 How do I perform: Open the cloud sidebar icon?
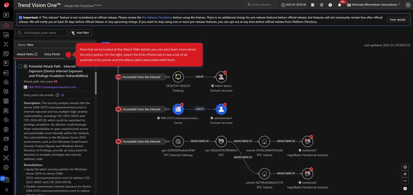tap(6, 120)
